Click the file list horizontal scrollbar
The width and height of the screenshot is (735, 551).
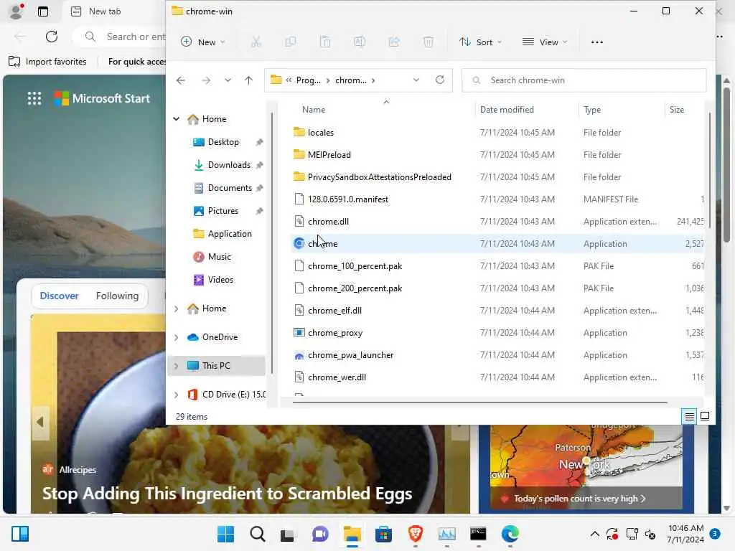click(x=479, y=402)
